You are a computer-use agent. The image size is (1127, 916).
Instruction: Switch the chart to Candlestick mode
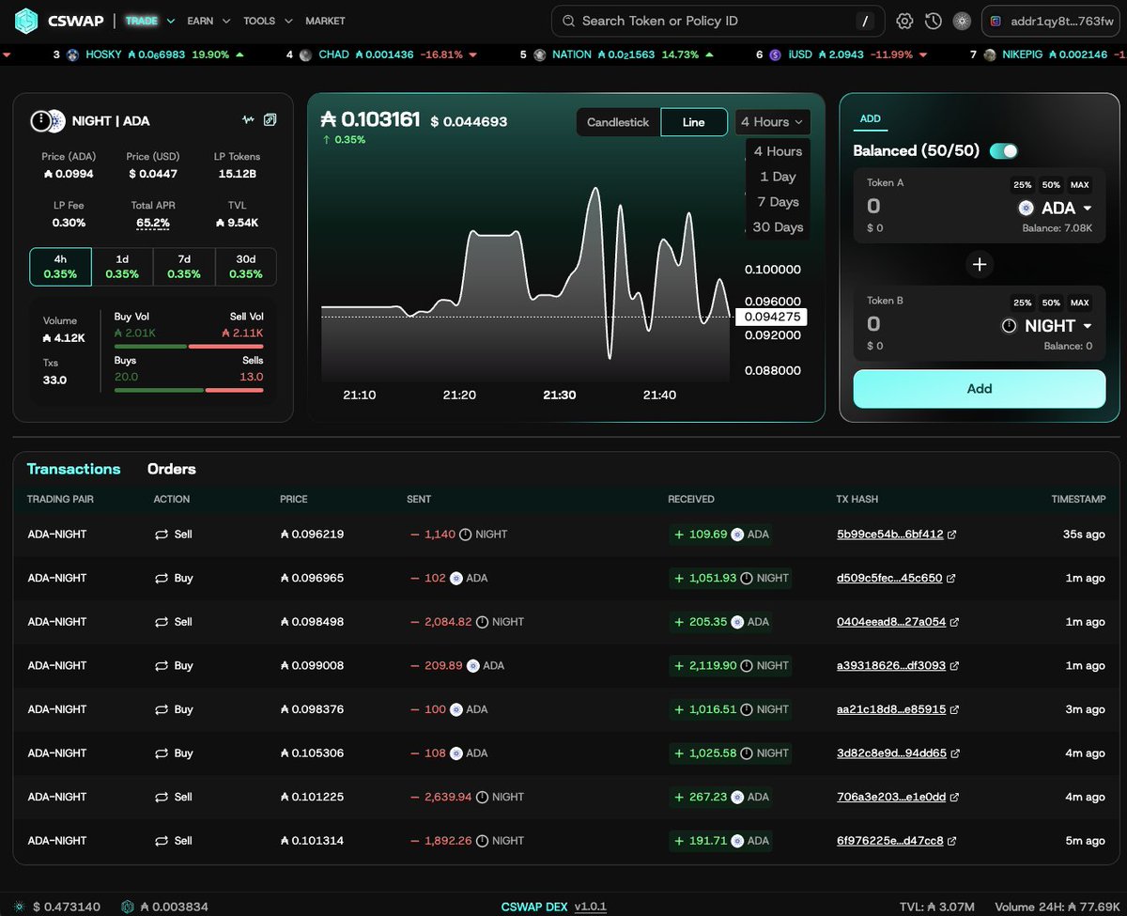(617, 122)
